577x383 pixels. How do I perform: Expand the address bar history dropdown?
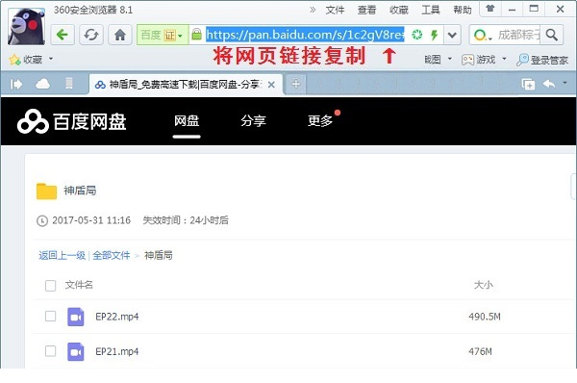coord(452,35)
